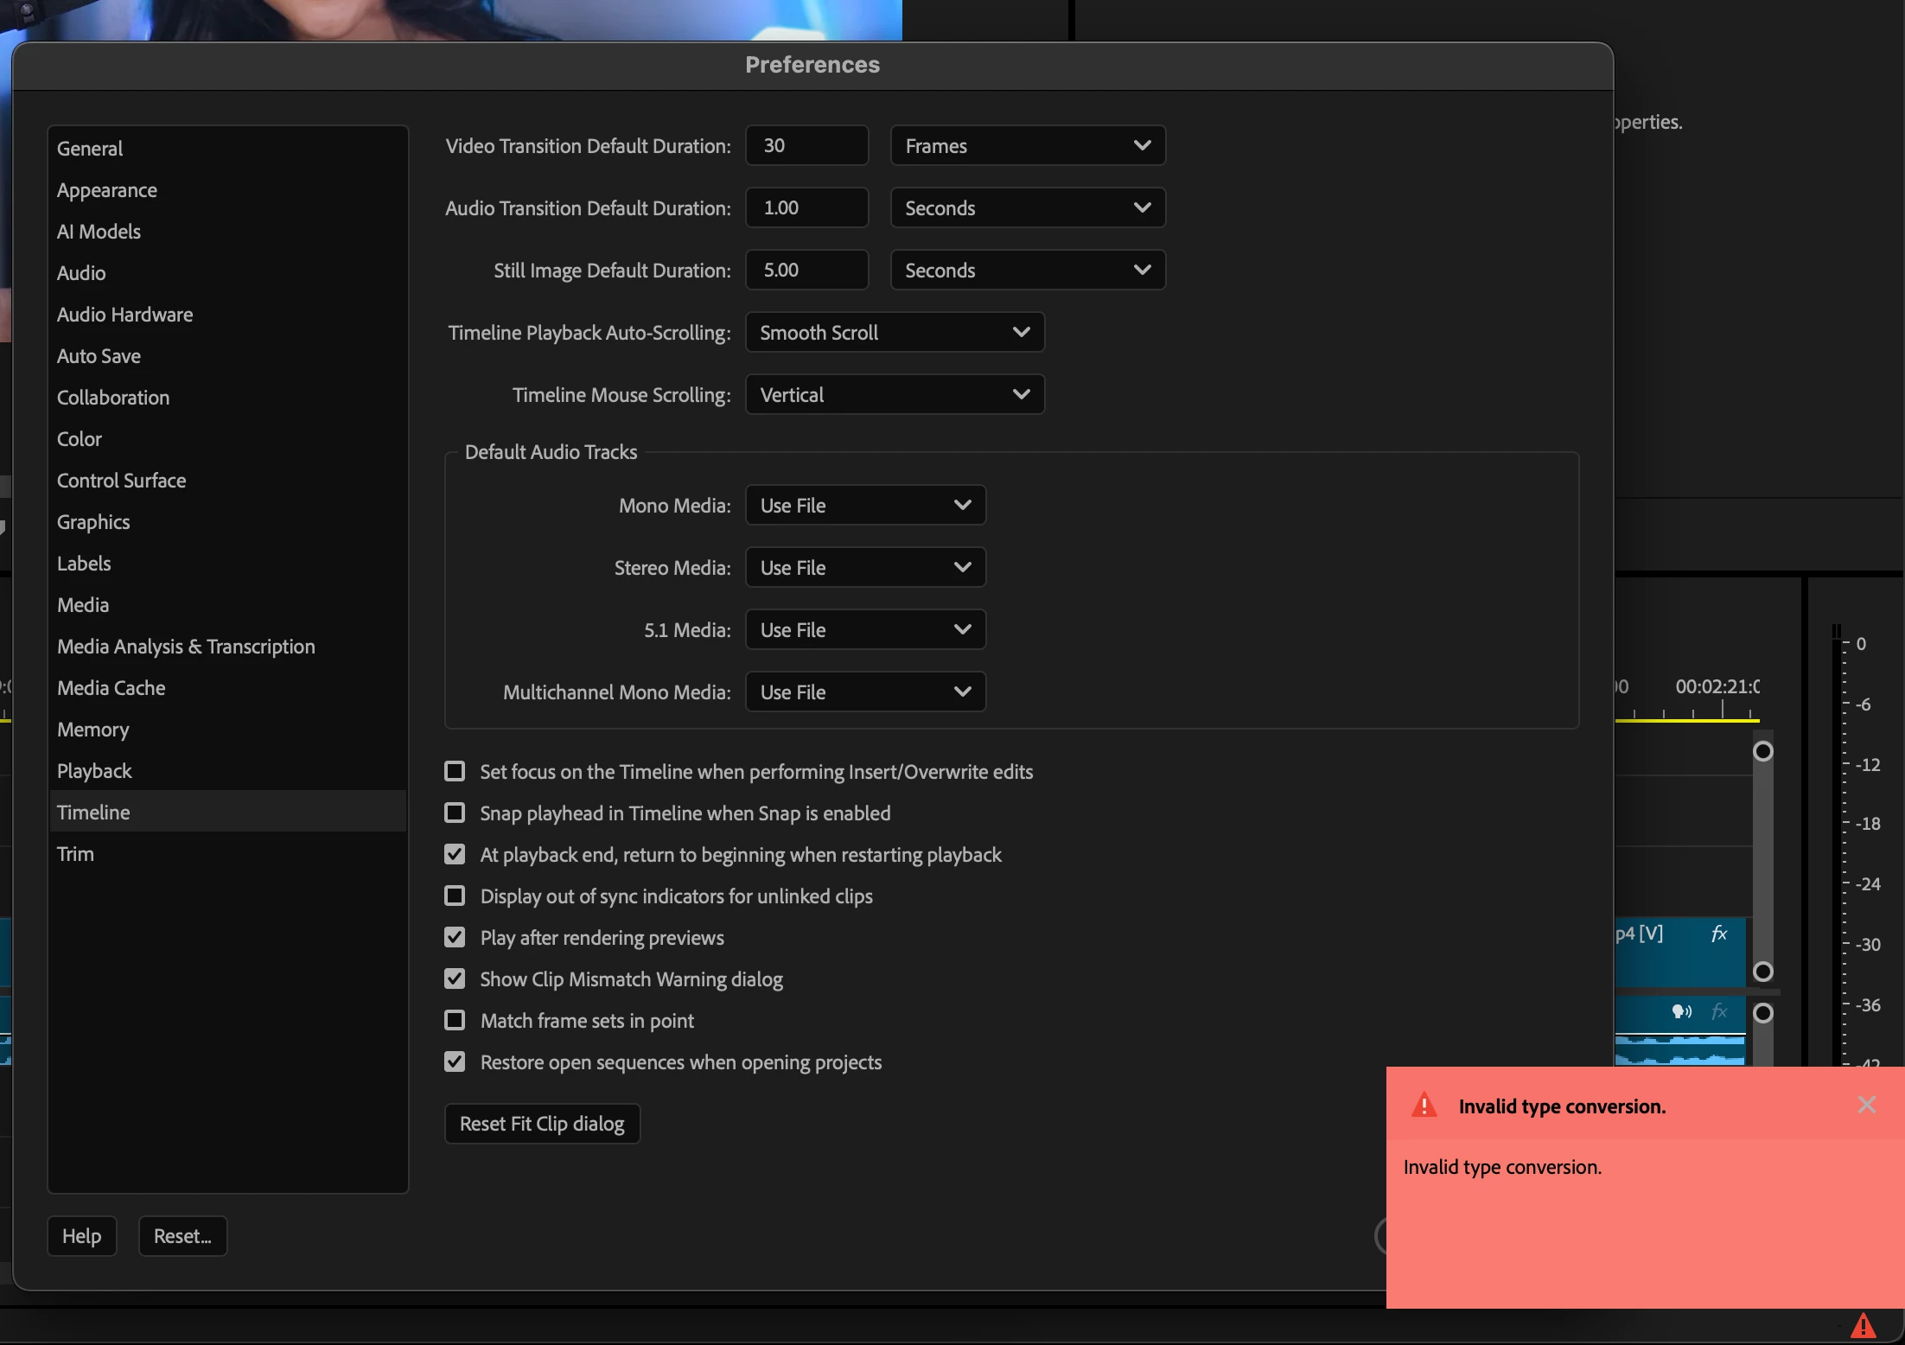Dismiss the Invalid type conversion notification
Screen dimensions: 1905x1345
1866,1105
